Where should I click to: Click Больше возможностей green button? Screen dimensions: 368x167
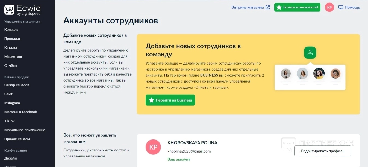pyautogui.click(x=297, y=7)
